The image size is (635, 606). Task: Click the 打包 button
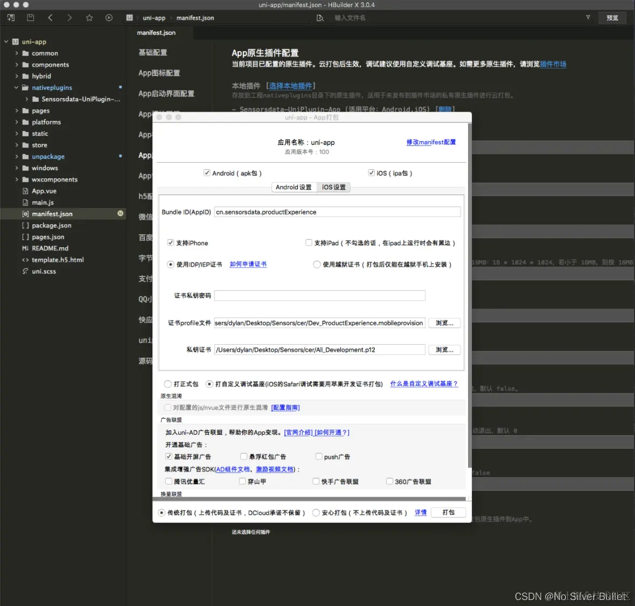coord(448,512)
